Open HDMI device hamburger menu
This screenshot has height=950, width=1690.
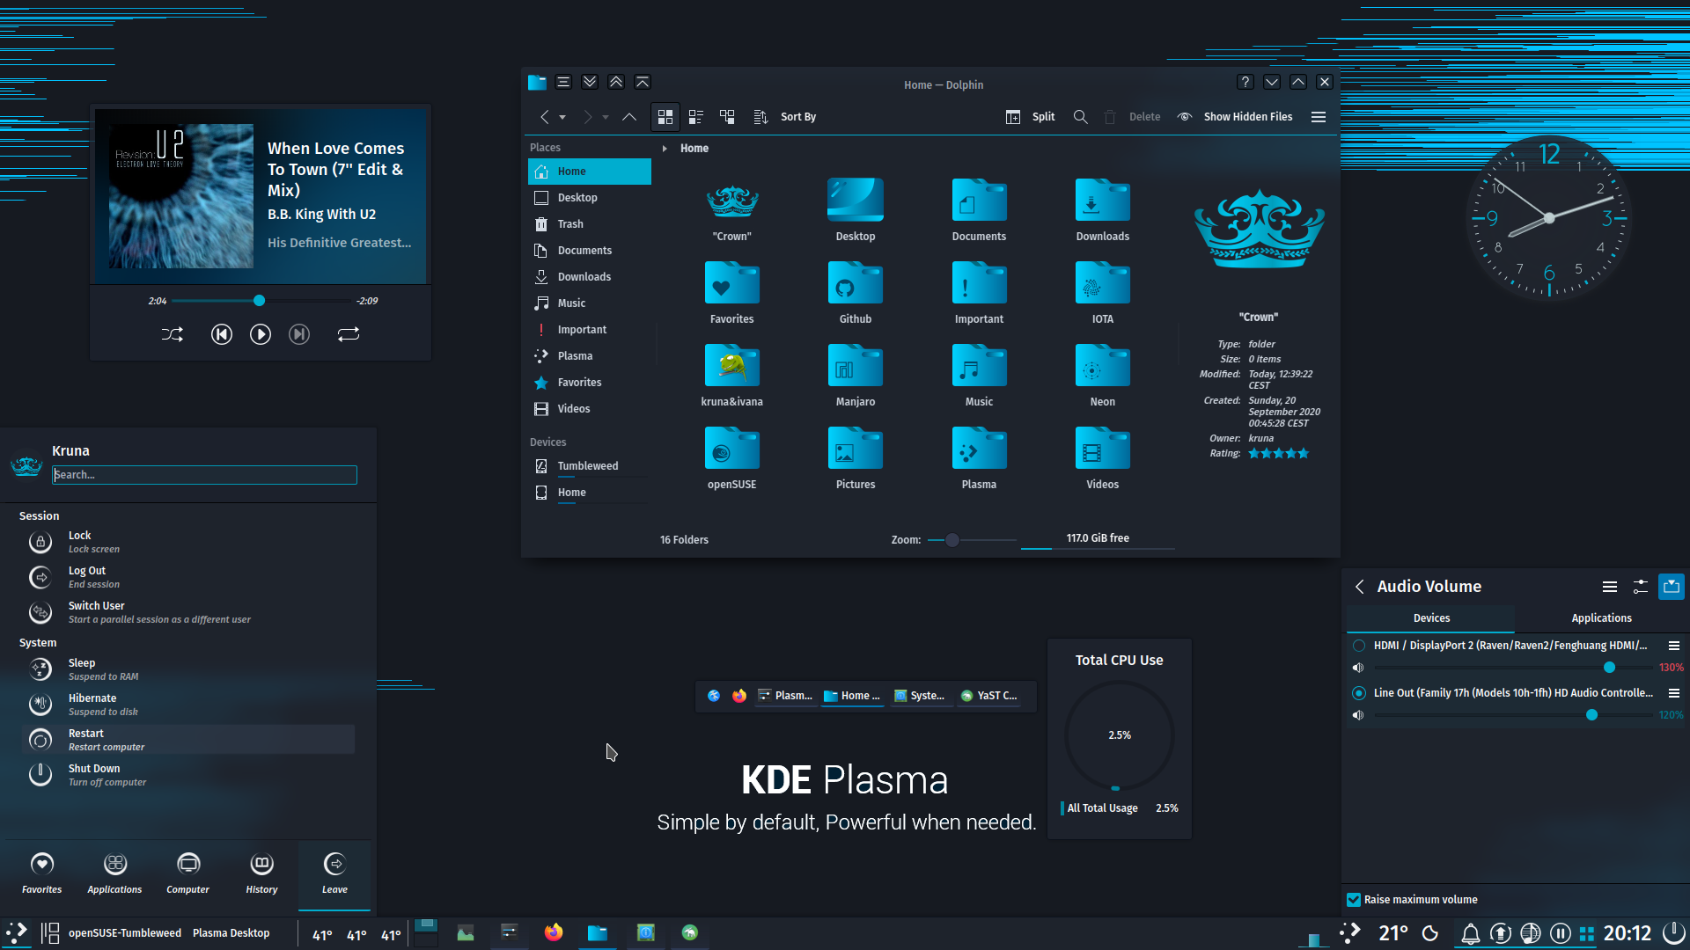pyautogui.click(x=1674, y=646)
